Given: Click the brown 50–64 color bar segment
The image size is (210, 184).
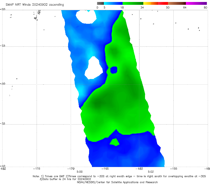Looking at the screenshot, I should pos(177,3).
